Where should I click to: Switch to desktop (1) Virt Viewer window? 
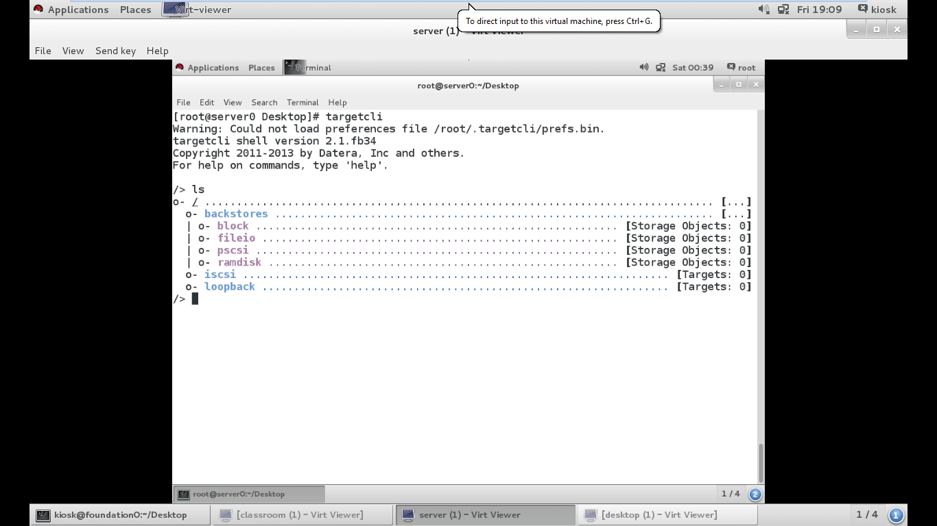[x=659, y=515]
